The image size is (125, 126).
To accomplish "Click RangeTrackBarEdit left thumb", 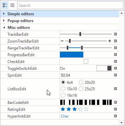I will pos(67,48).
